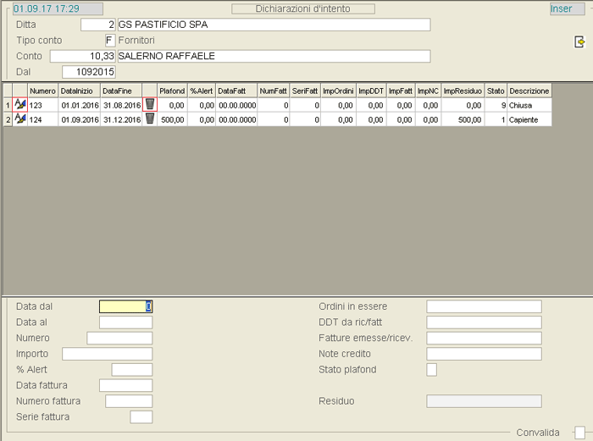Click the Conto code field
The width and height of the screenshot is (593, 441).
click(x=82, y=57)
